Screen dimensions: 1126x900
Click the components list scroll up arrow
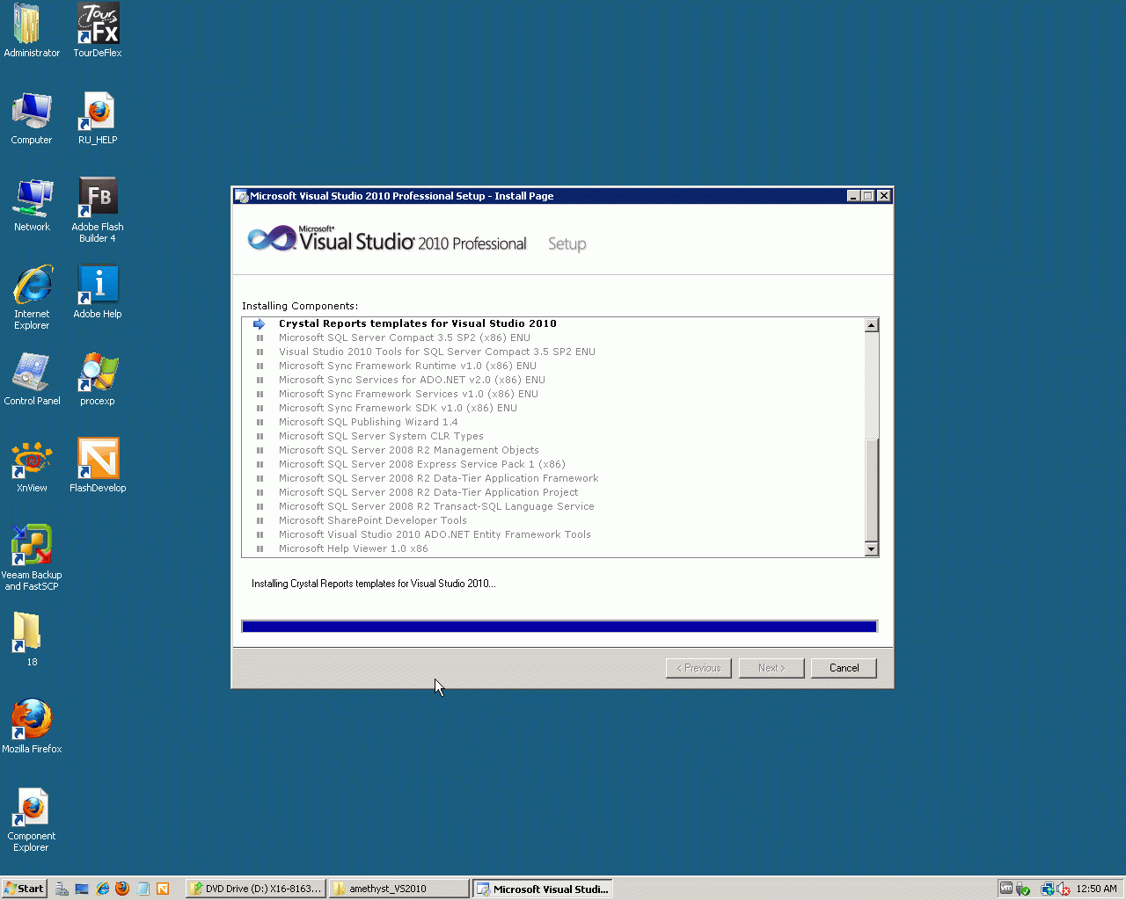871,325
